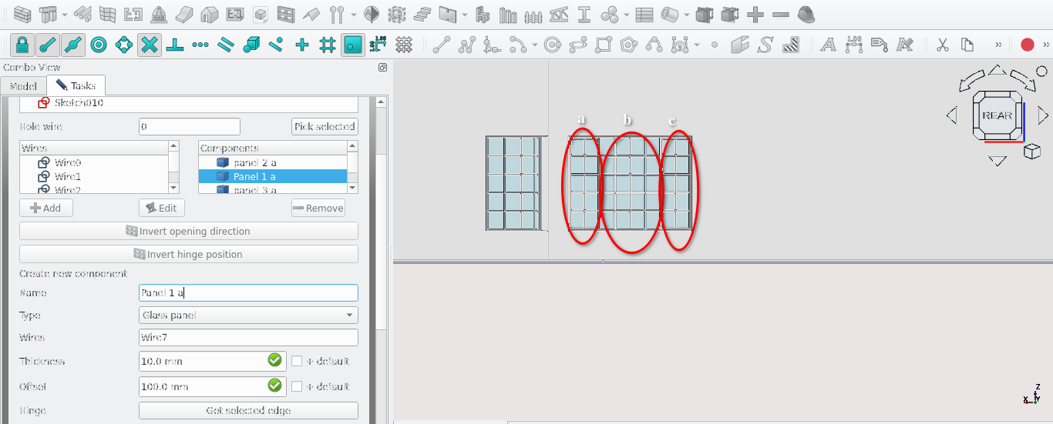Toggle the snap lock icon

[x=22, y=45]
